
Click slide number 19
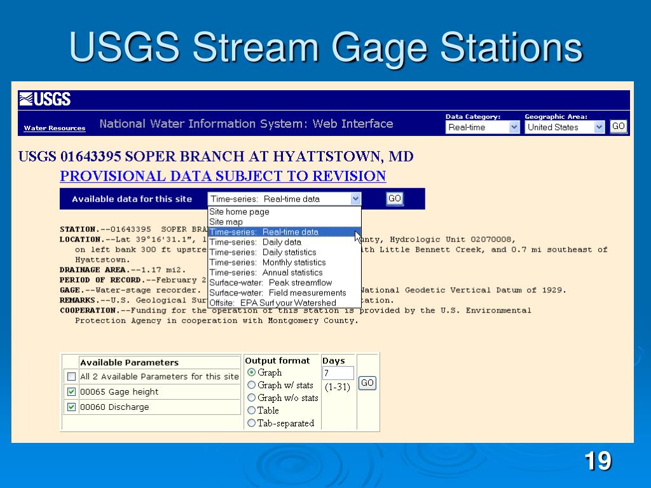[x=598, y=461]
